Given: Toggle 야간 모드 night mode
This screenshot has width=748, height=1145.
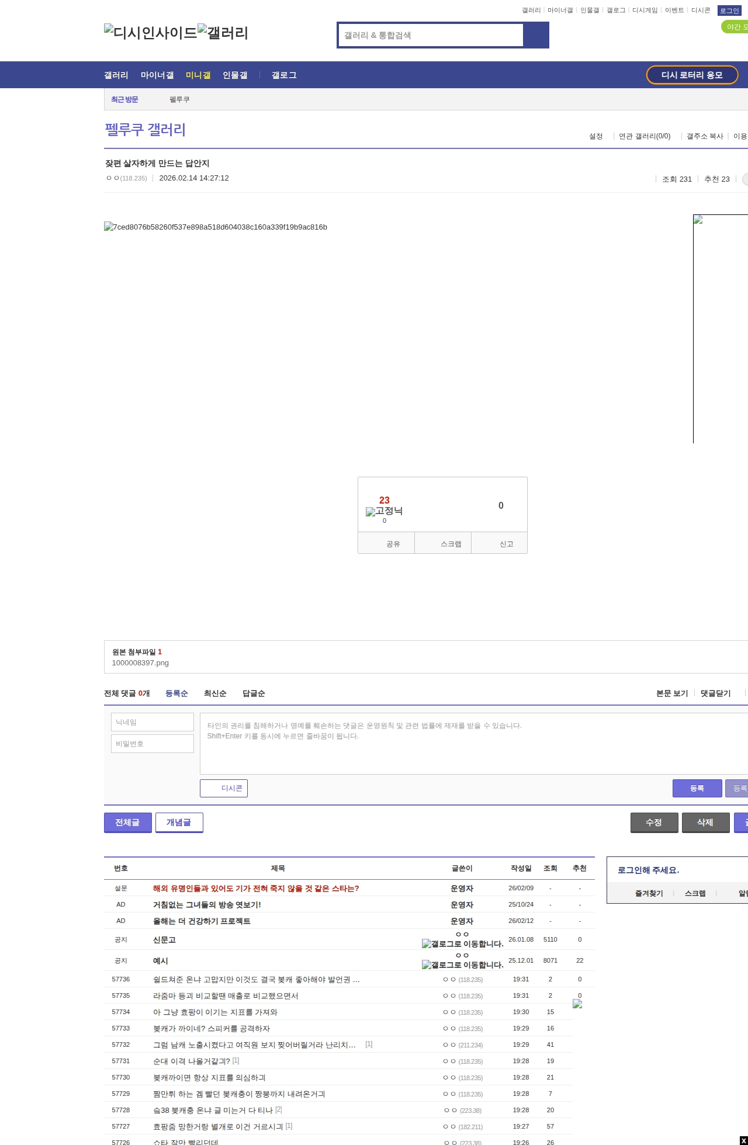Looking at the screenshot, I should click(735, 27).
